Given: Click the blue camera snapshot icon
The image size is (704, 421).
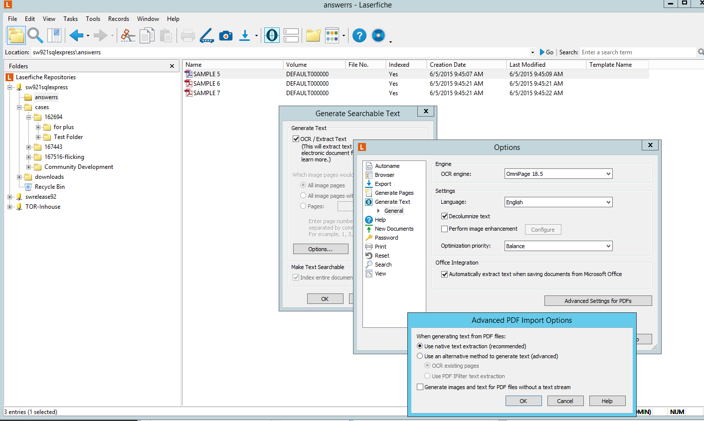Looking at the screenshot, I should (x=226, y=35).
